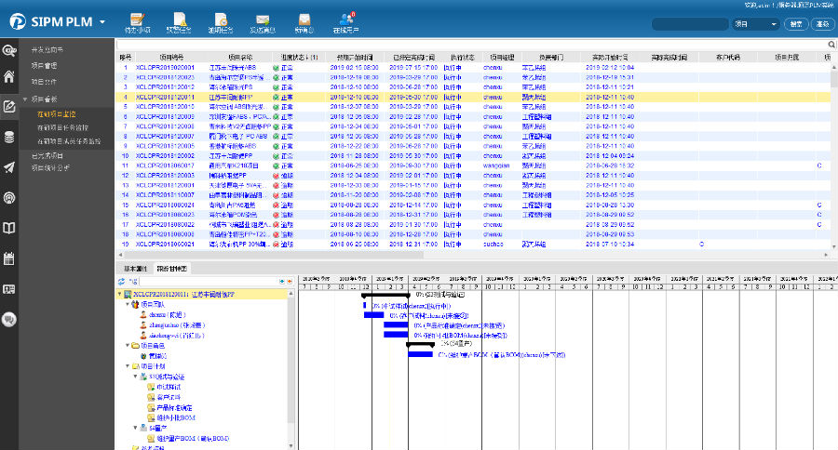Viewport: 838px width, 450px height.
Task: Open the SIPM PLM dropdown arrow
Action: point(101,21)
